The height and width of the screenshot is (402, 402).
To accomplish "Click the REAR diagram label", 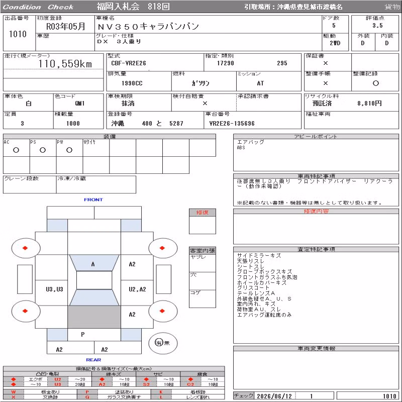I will coord(93,360).
